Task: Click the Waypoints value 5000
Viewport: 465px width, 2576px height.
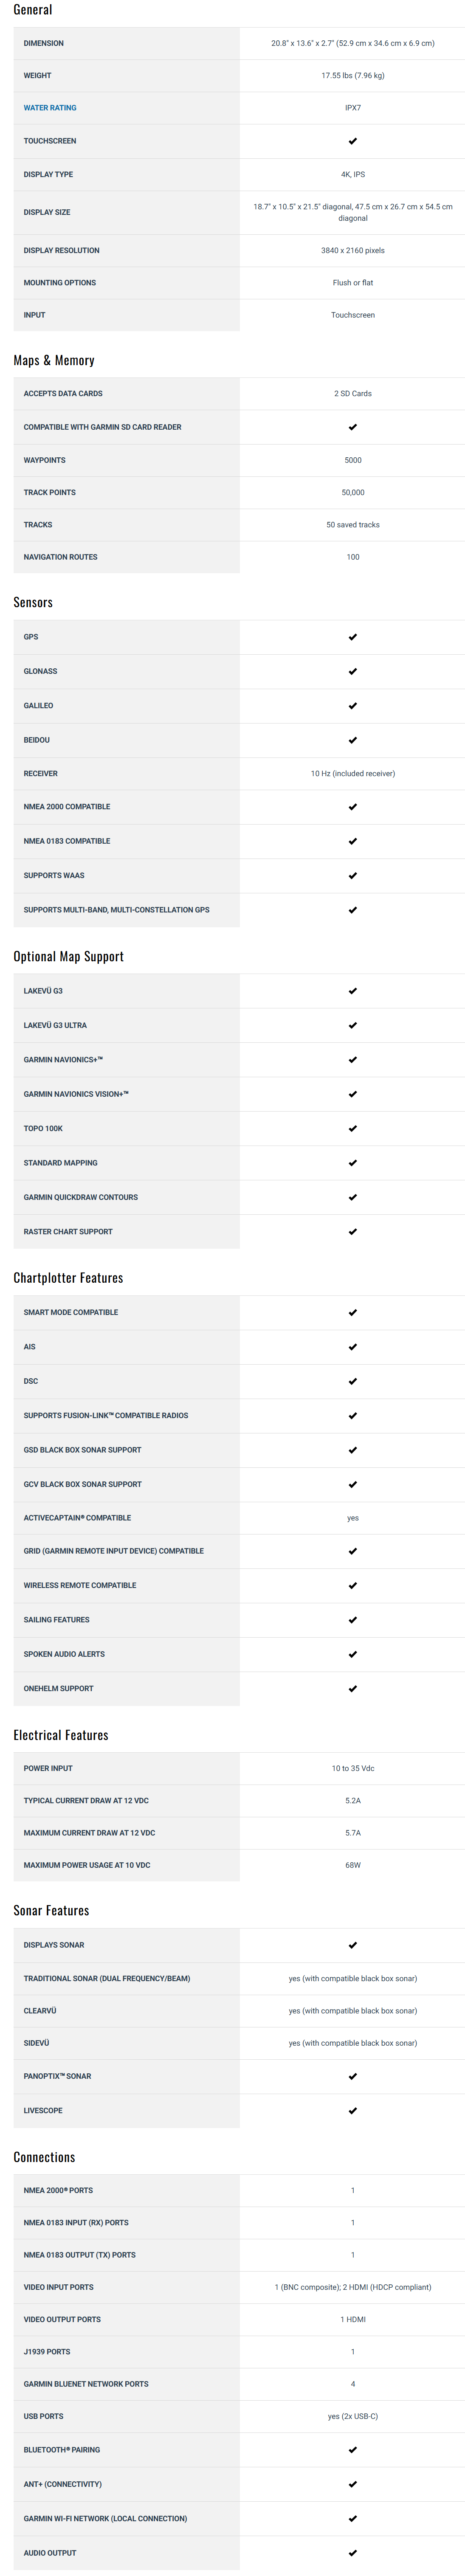Action: (353, 460)
